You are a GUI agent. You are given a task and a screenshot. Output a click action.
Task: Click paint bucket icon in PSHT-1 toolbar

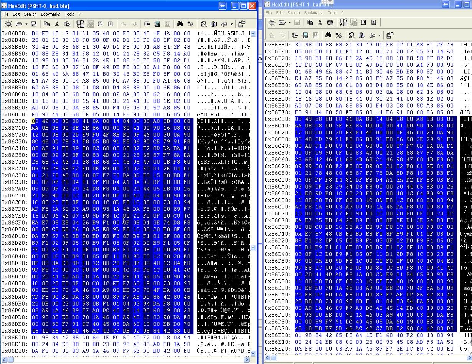coord(372,35)
